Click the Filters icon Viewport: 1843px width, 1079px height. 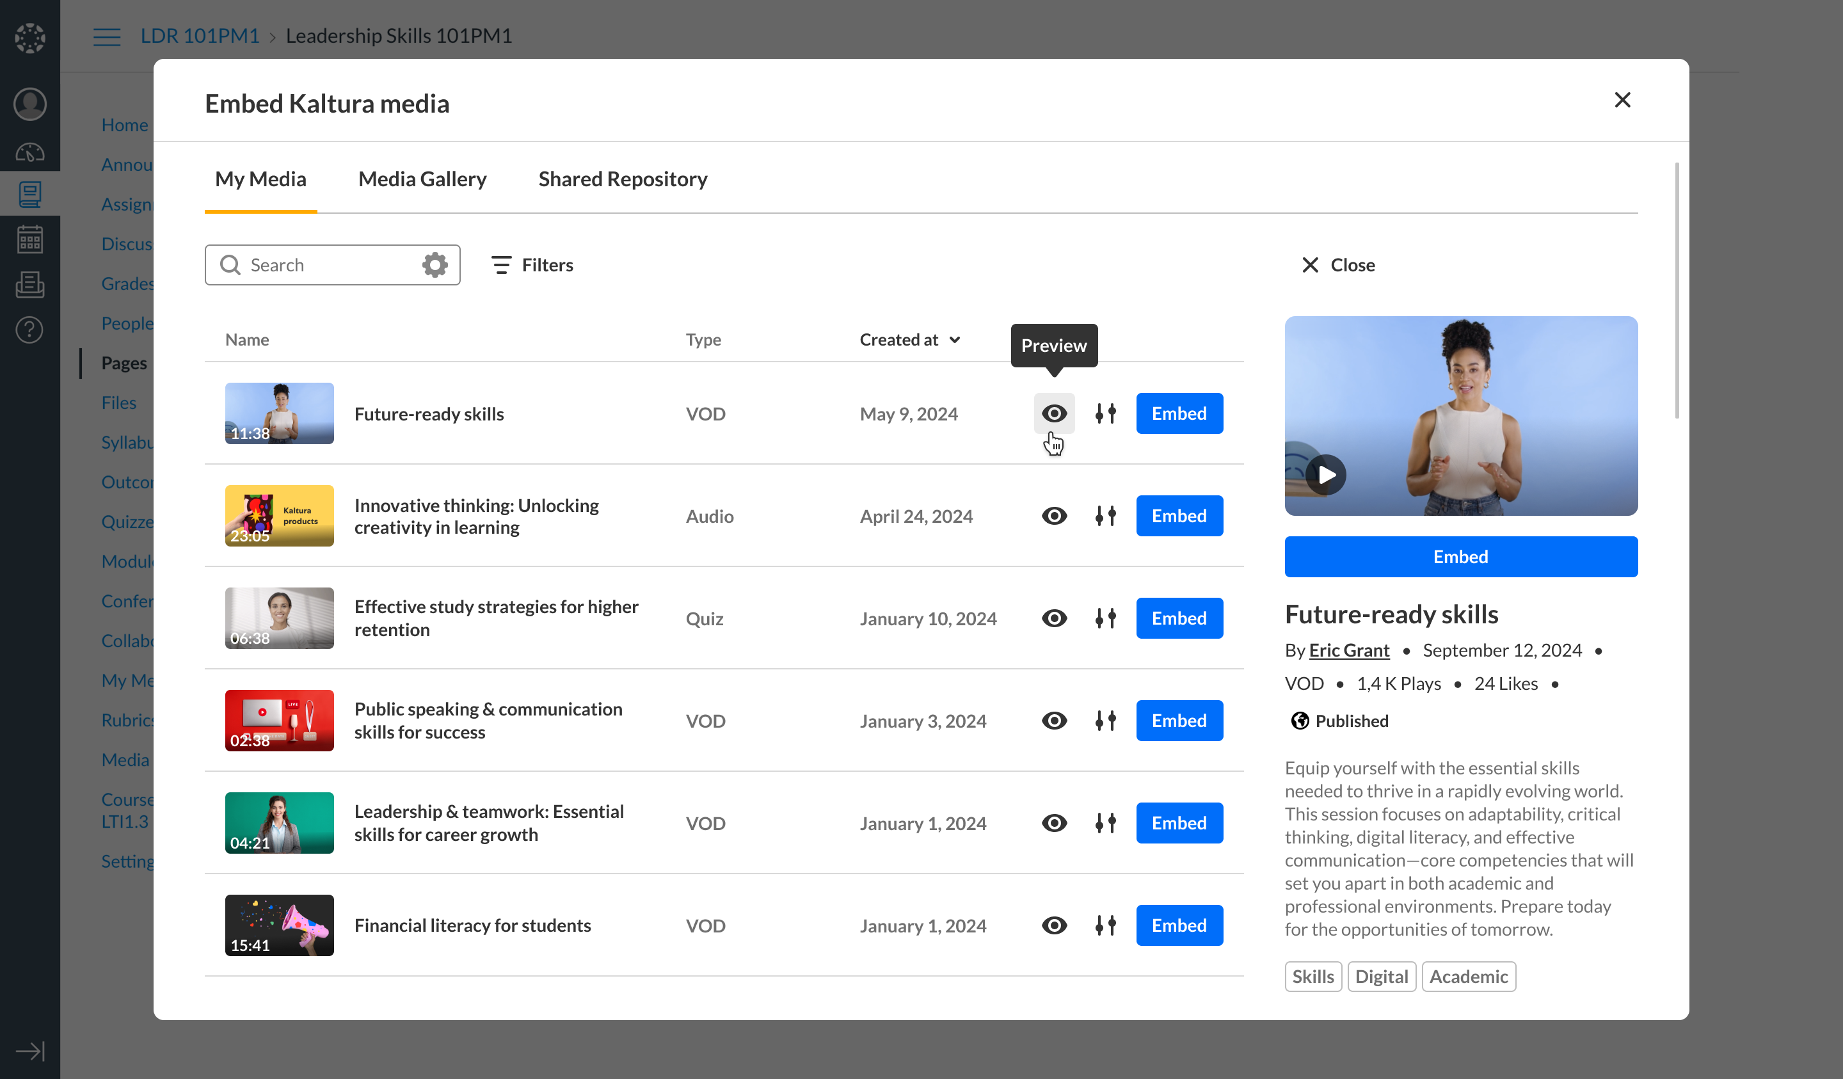click(x=502, y=265)
